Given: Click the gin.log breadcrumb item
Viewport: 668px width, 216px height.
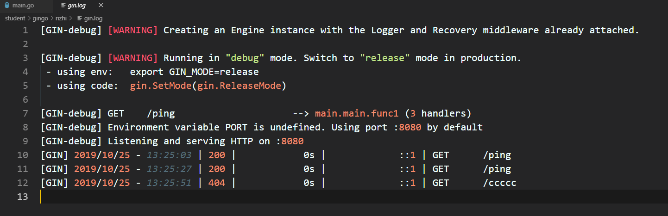Looking at the screenshot, I should (93, 19).
